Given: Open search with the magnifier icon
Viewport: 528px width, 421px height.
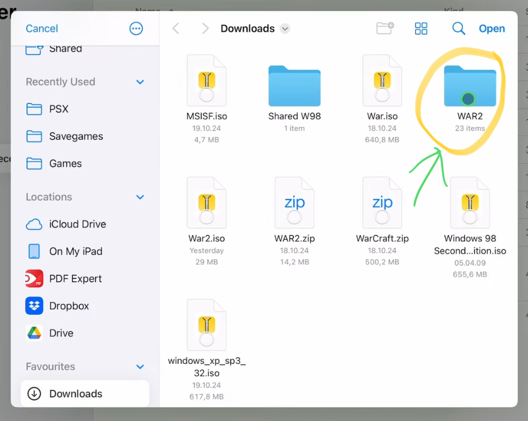Looking at the screenshot, I should (458, 29).
